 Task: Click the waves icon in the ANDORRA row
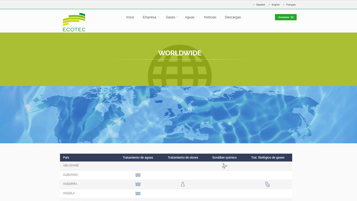[138, 184]
